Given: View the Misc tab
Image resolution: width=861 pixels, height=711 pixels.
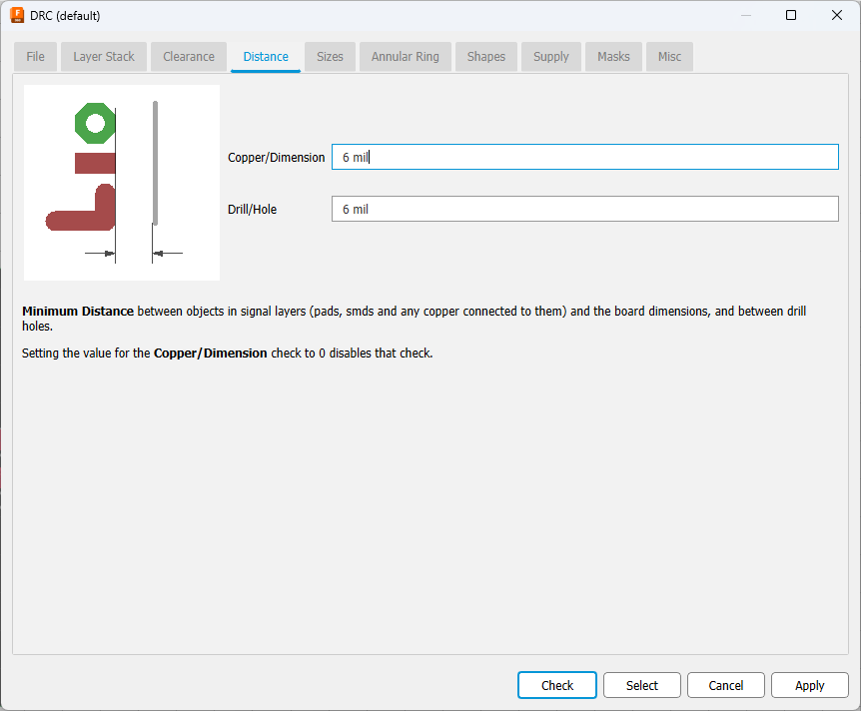Looking at the screenshot, I should pos(669,57).
